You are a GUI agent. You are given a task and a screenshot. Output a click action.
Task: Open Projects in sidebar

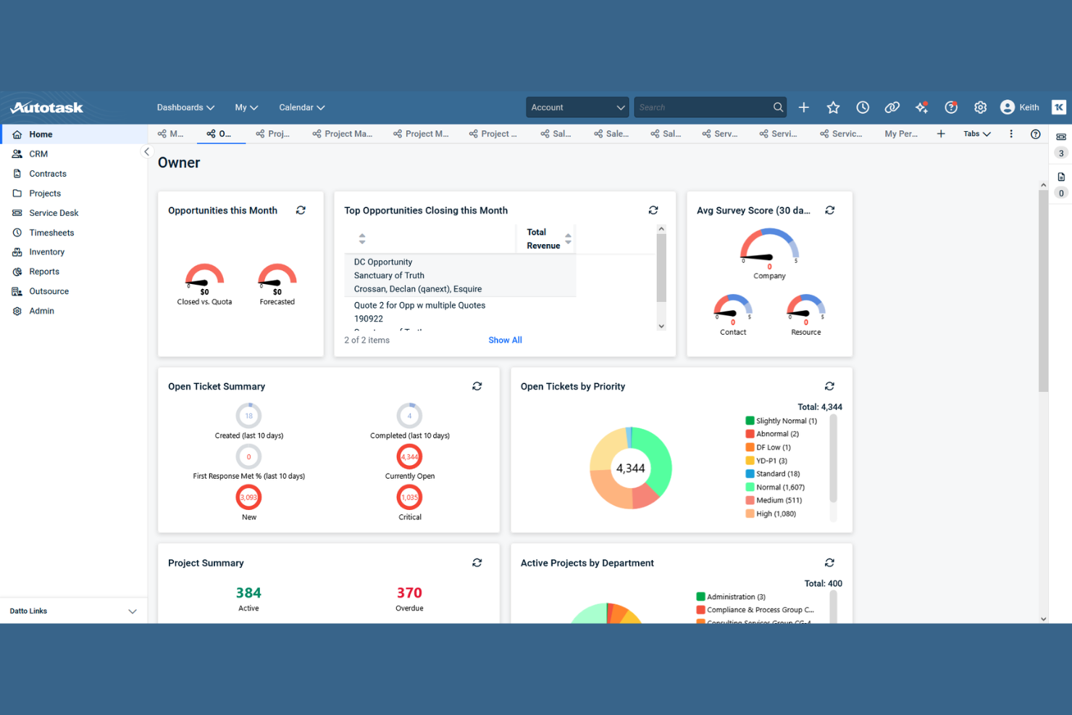coord(73,193)
